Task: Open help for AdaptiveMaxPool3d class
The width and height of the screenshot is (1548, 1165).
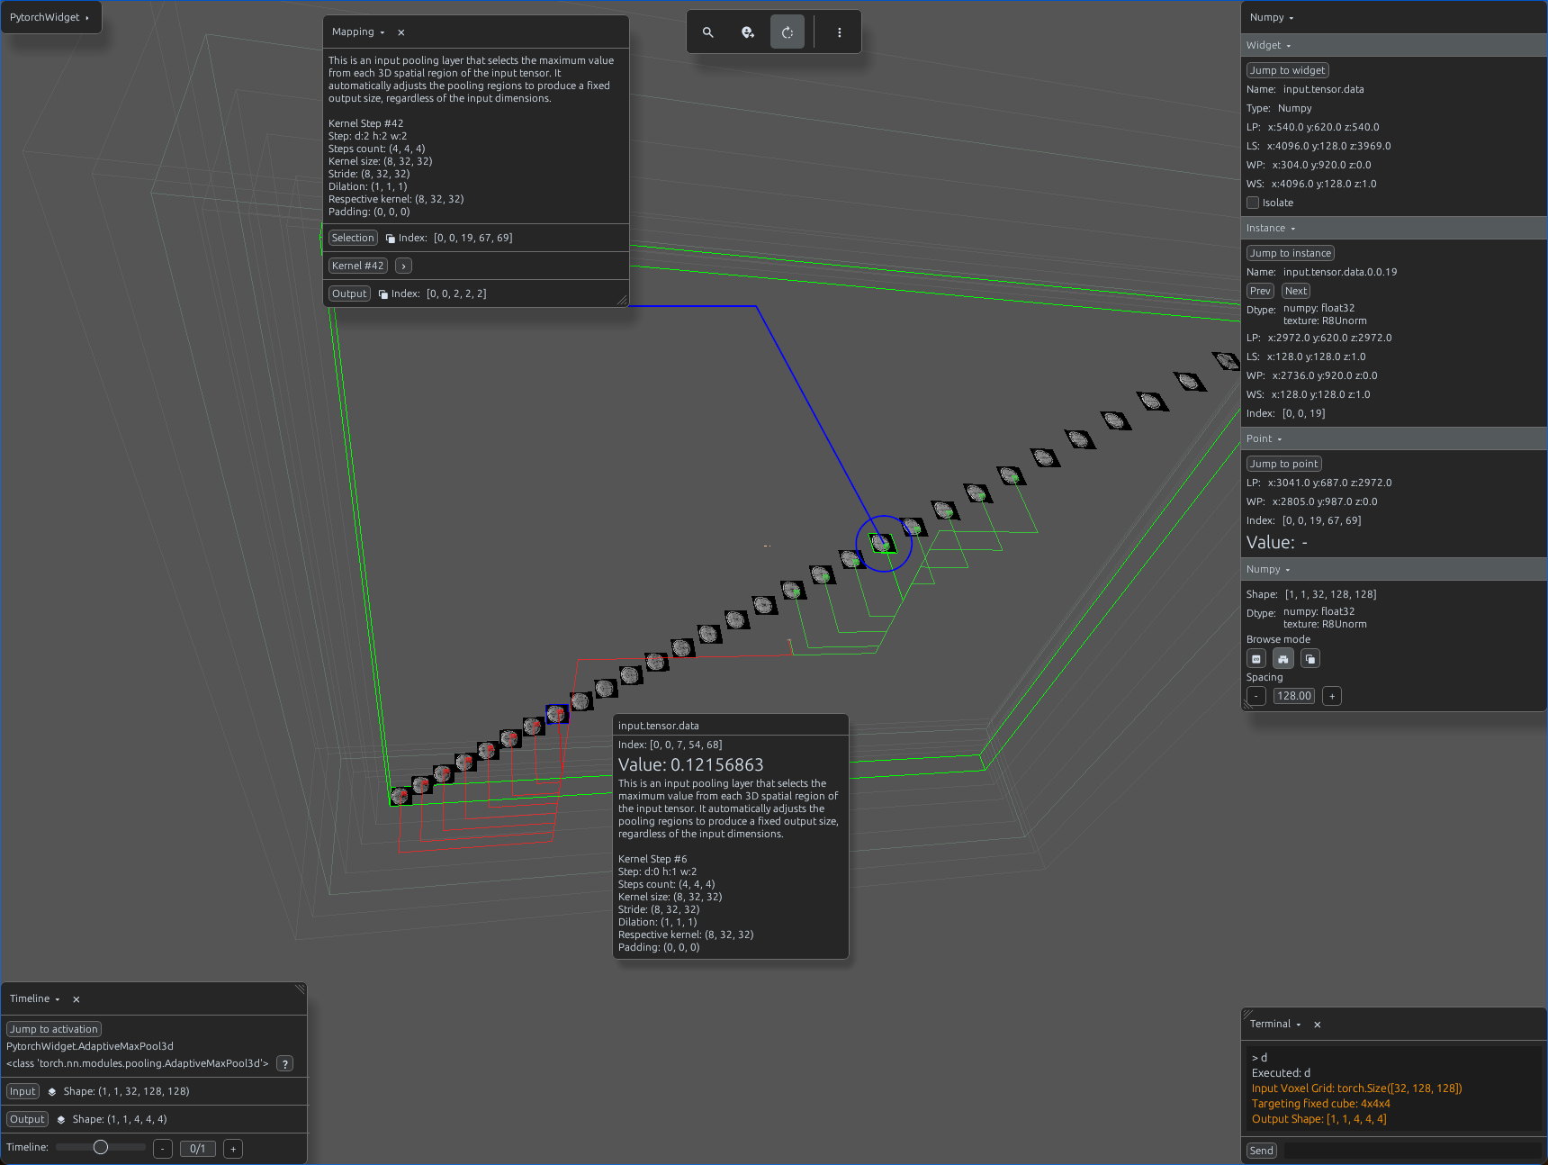Action: point(284,1063)
